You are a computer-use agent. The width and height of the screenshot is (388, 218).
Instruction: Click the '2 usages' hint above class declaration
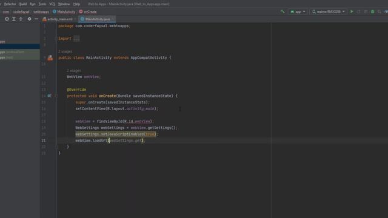(65, 51)
